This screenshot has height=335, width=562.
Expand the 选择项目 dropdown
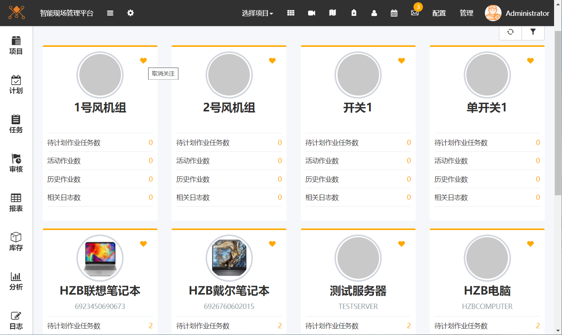(257, 13)
